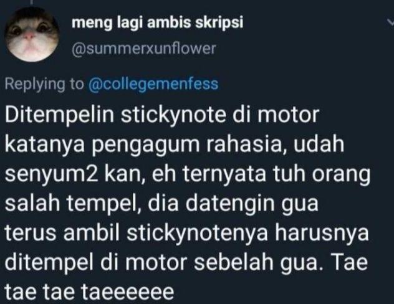Screen dimensions: 394x304
Task: Click the 'Replying to' label text
Action: (x=44, y=84)
